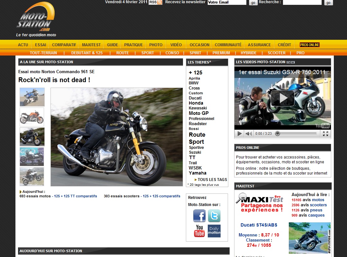The width and height of the screenshot is (347, 257).
Task: Toggle fullscreen on the video player
Action: click(x=325, y=134)
